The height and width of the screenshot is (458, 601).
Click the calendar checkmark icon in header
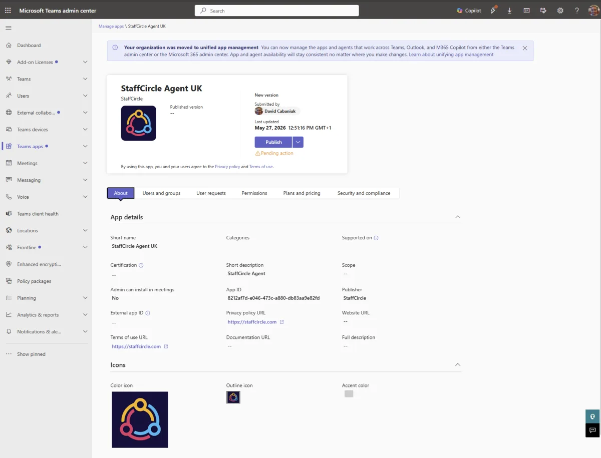(543, 11)
